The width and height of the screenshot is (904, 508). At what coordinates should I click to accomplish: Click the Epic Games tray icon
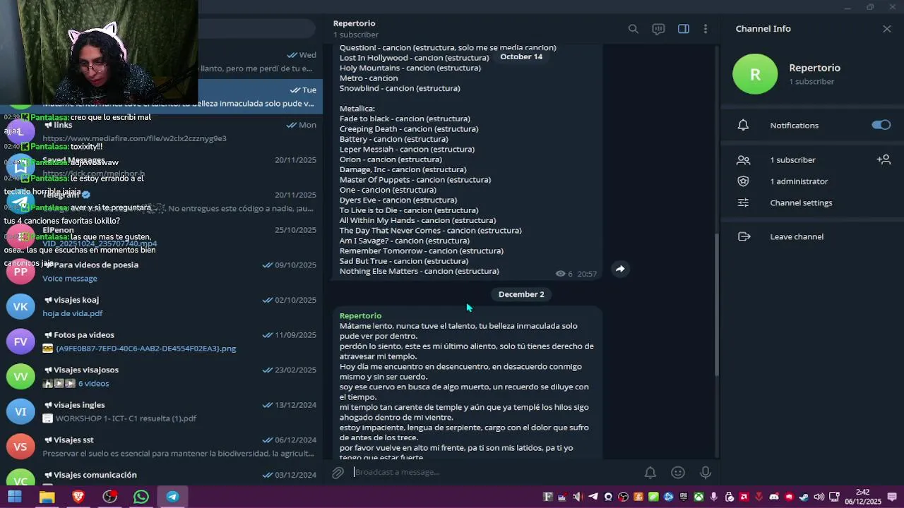point(684,497)
